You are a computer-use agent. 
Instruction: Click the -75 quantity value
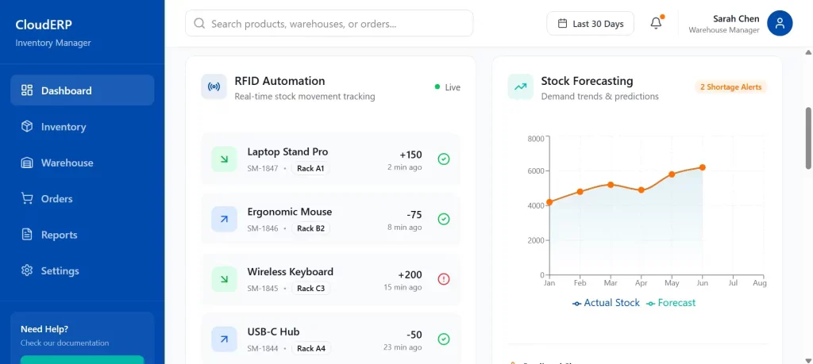[x=414, y=215]
